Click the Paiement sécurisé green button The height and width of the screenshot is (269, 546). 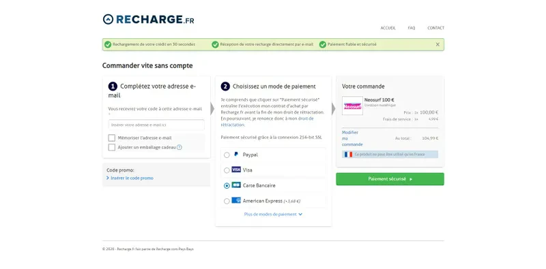pyautogui.click(x=390, y=179)
